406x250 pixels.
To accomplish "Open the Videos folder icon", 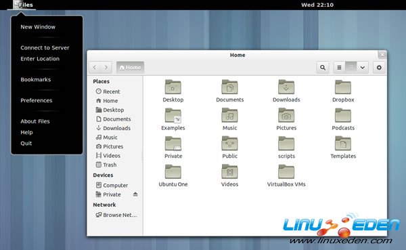I will [229, 171].
